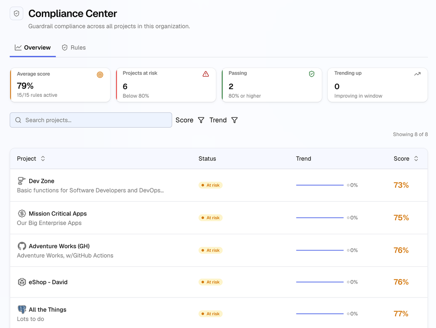Click the Our Big Enterprise Apps description
The image size is (436, 328).
point(49,223)
